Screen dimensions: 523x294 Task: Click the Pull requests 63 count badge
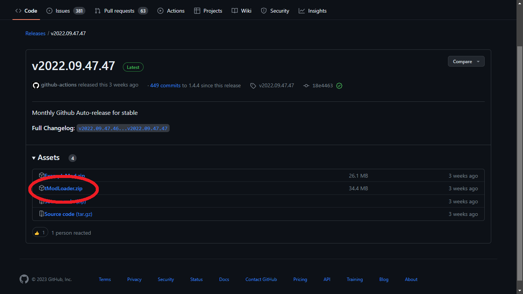pos(143,11)
